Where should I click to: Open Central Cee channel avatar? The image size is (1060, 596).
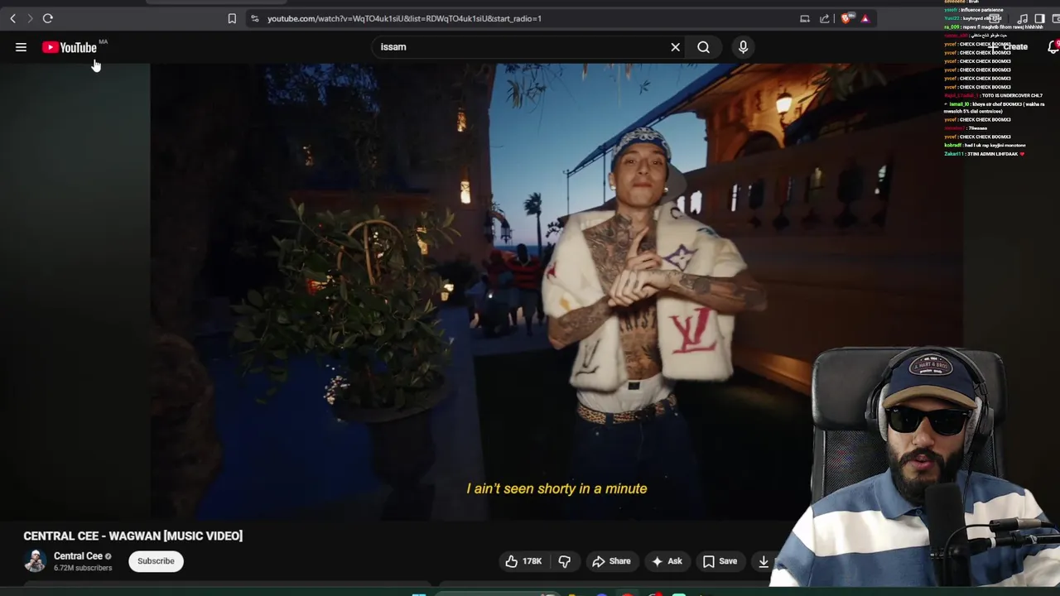[x=35, y=560]
